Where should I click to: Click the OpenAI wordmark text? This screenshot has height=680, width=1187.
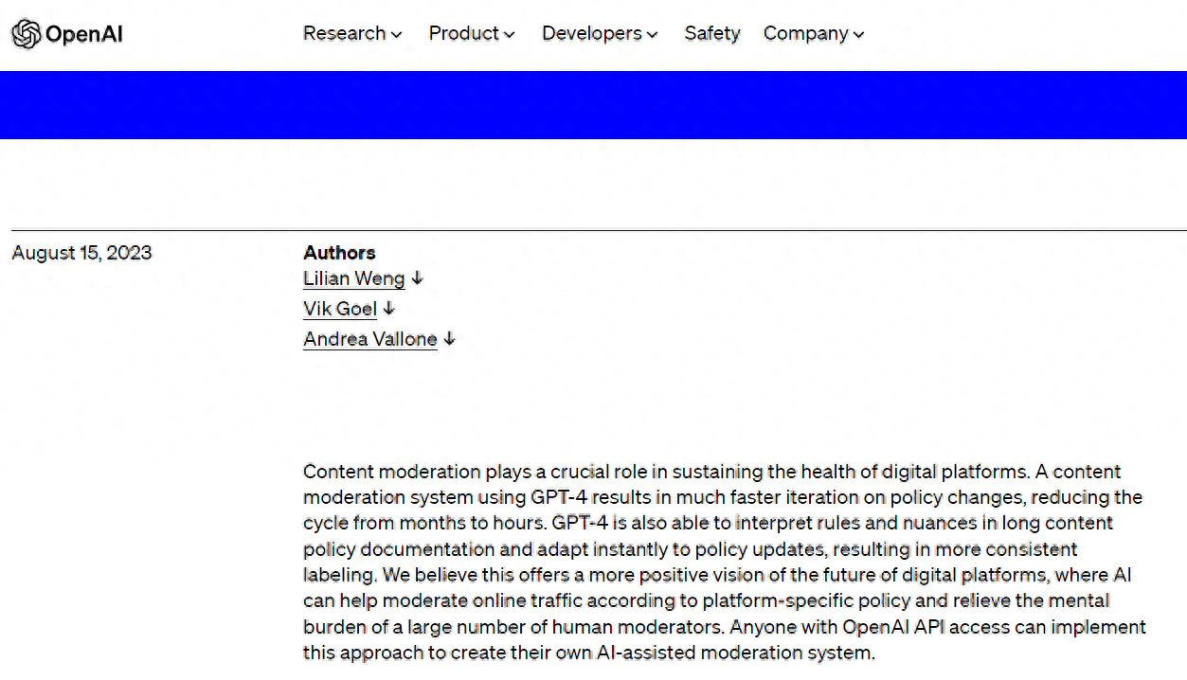click(84, 35)
